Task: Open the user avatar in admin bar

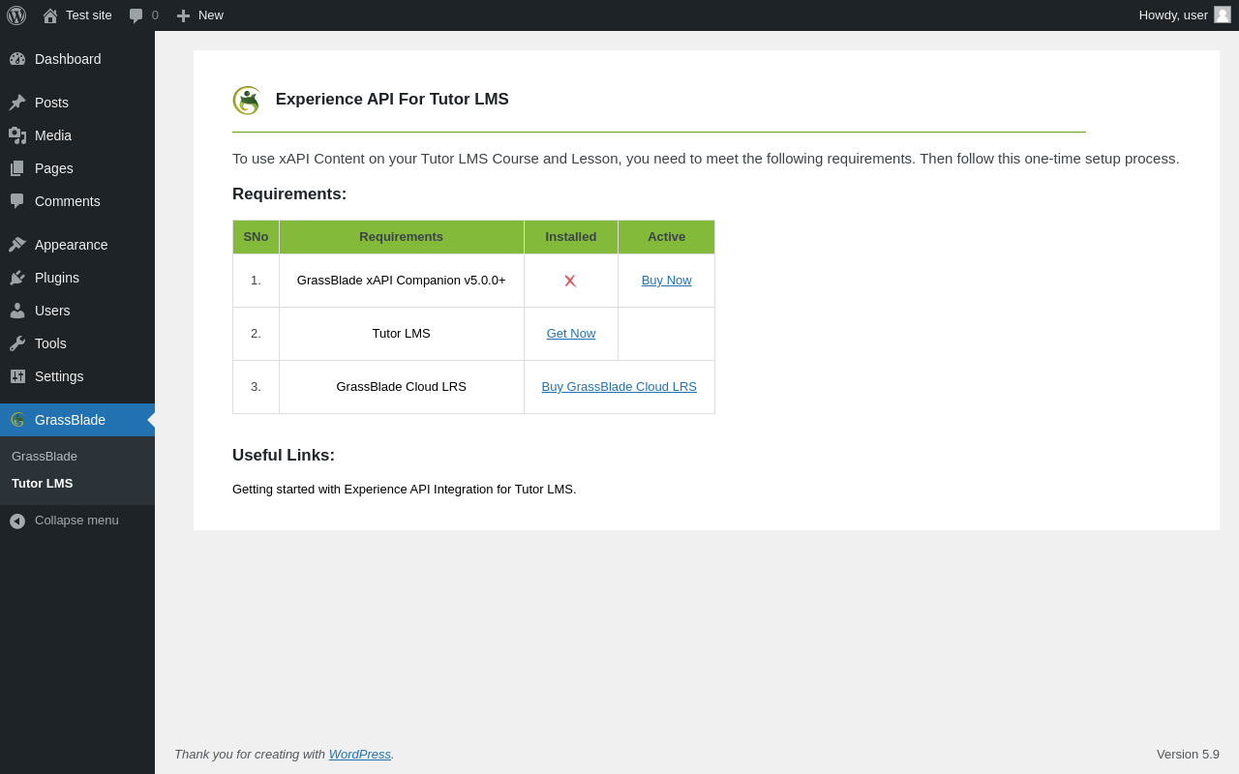Action: point(1223,15)
